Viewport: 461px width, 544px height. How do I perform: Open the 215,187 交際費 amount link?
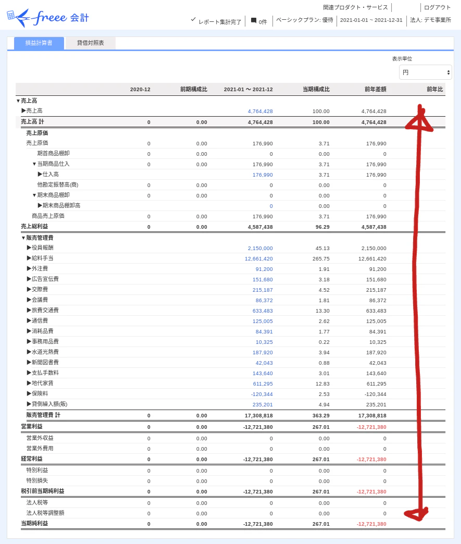(x=263, y=290)
